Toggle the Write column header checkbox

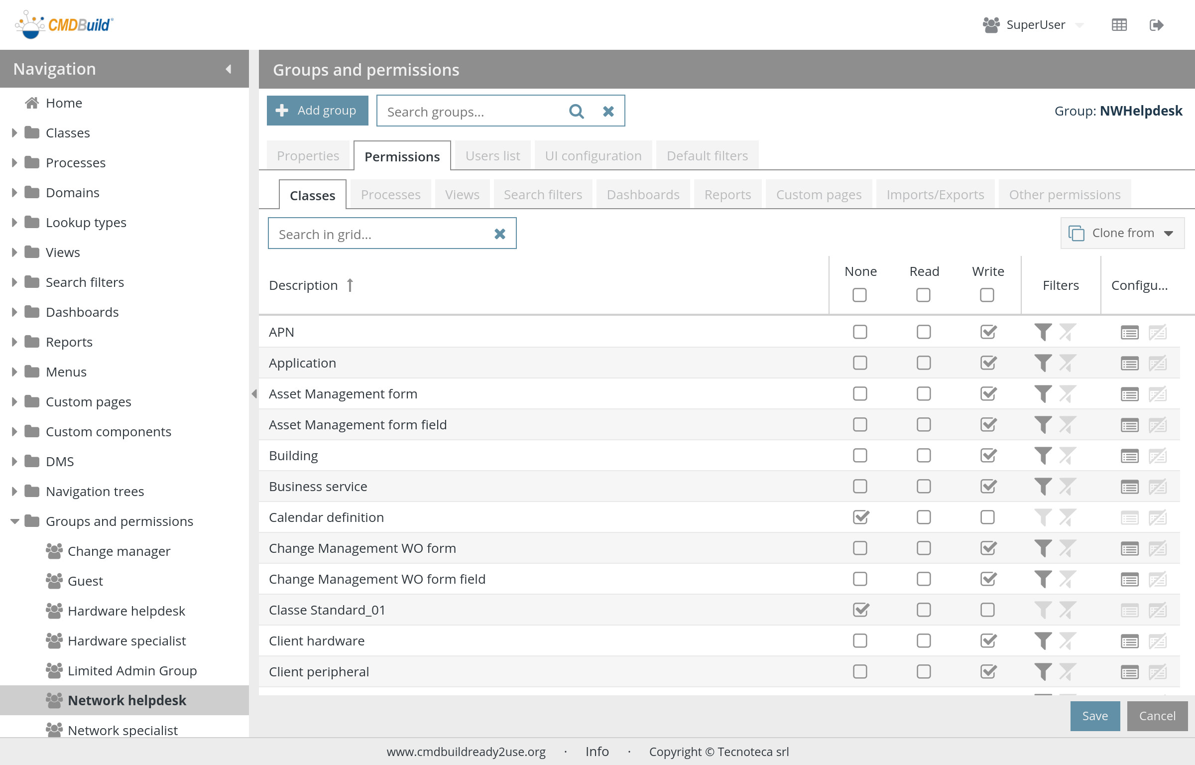pyautogui.click(x=987, y=295)
